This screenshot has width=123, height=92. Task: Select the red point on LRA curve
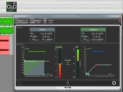tap(96, 65)
